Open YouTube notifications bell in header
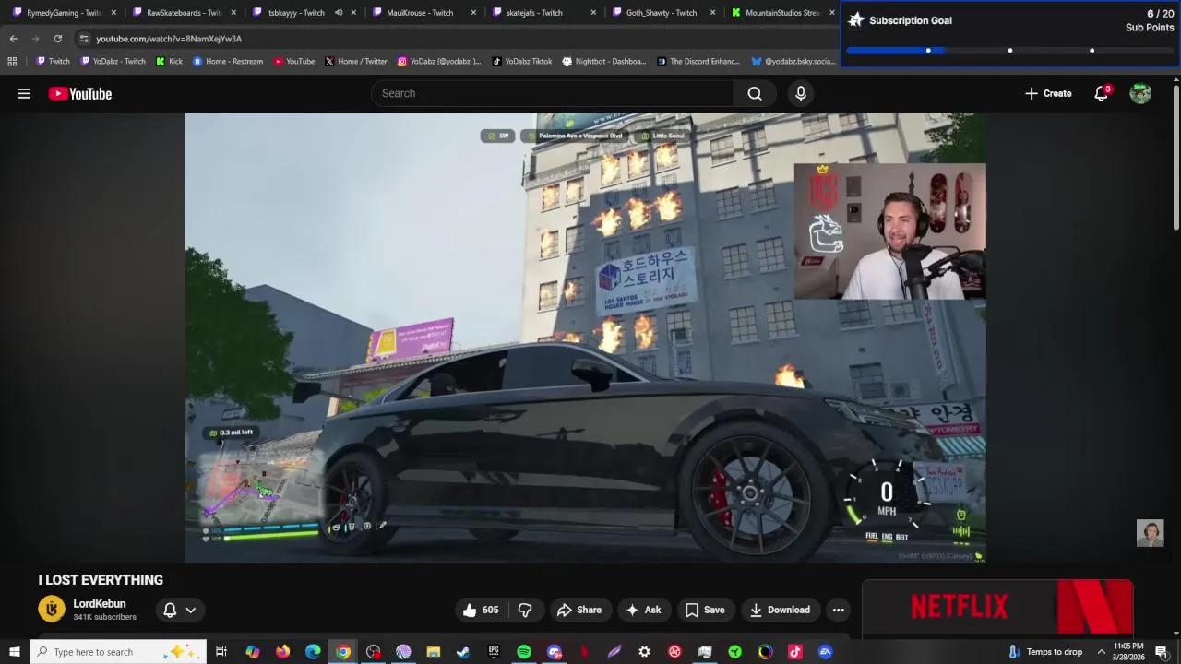The image size is (1181, 664). coord(1102,93)
